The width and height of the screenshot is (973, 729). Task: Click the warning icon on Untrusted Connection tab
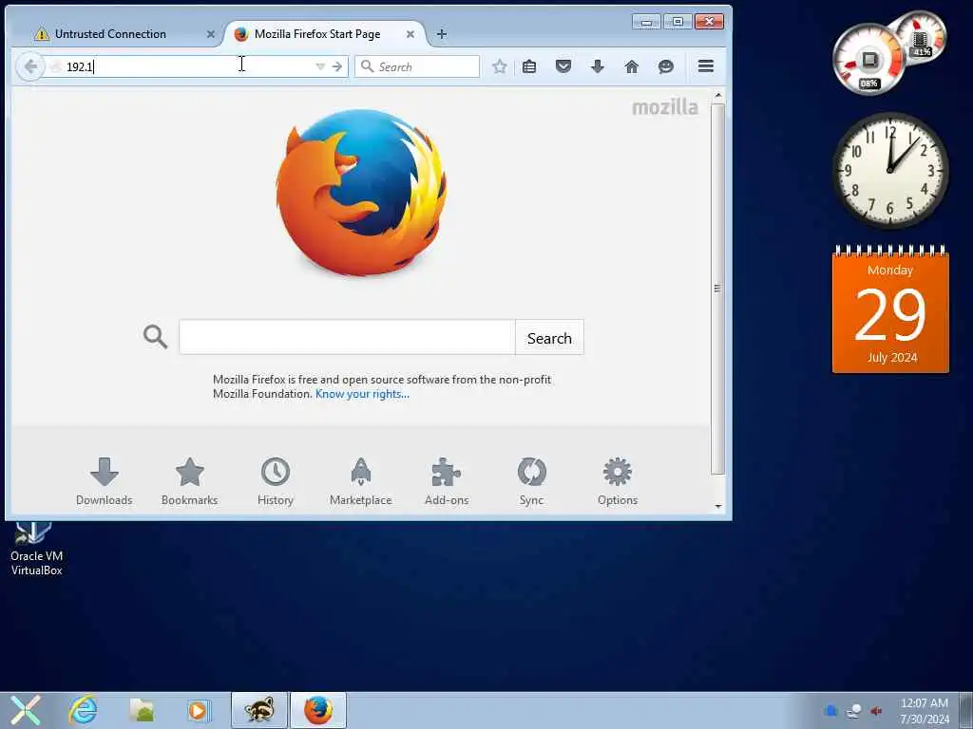pos(42,34)
